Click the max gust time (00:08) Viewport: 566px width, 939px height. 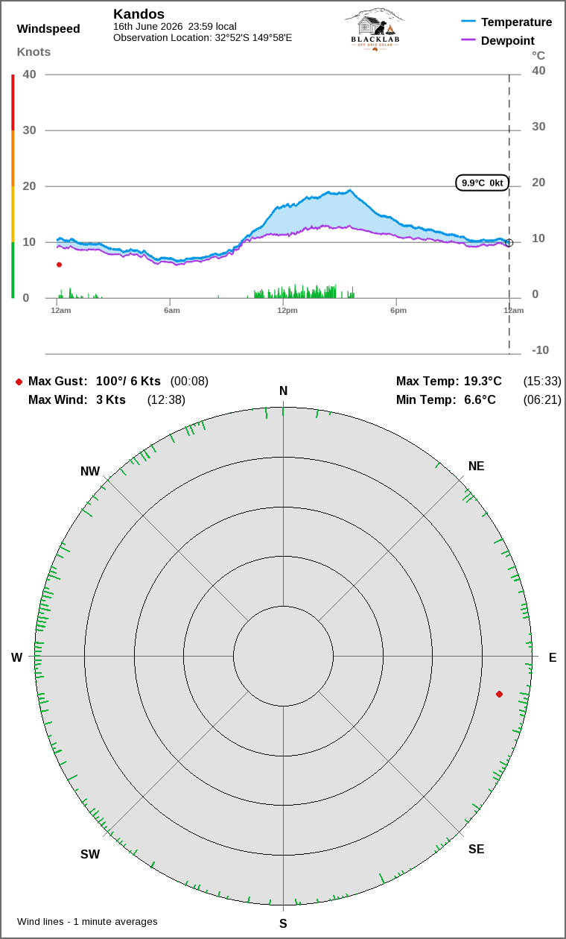189,382
